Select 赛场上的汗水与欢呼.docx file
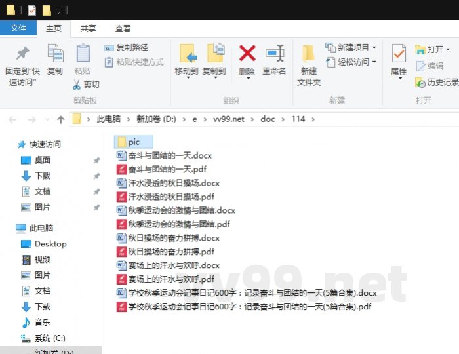459x354 pixels. (168, 265)
